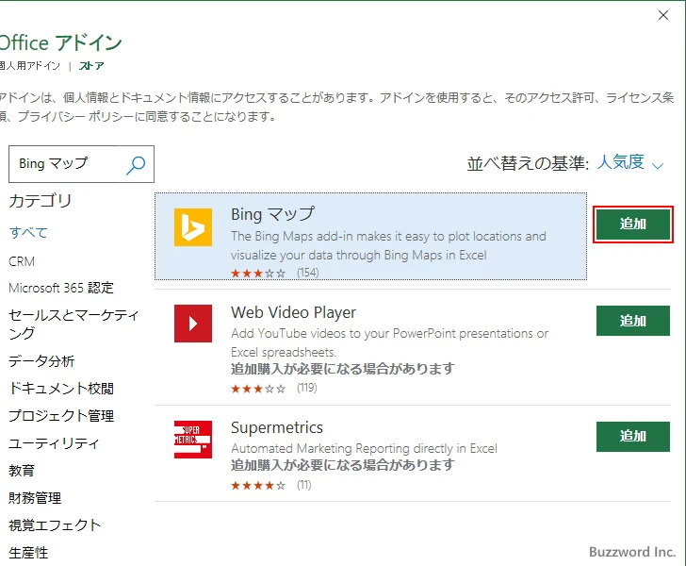Viewport: 686px width, 566px height.
Task: Switch to the ストア tab
Action: pos(91,66)
